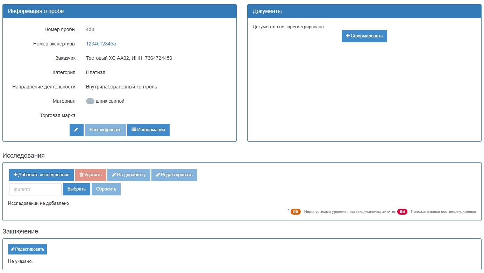Click Добавить исследования plus button
484x273 pixels.
tap(41, 175)
